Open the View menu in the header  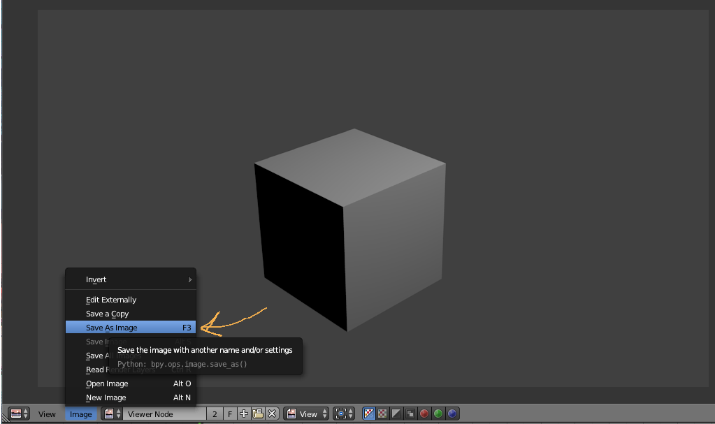pos(46,414)
